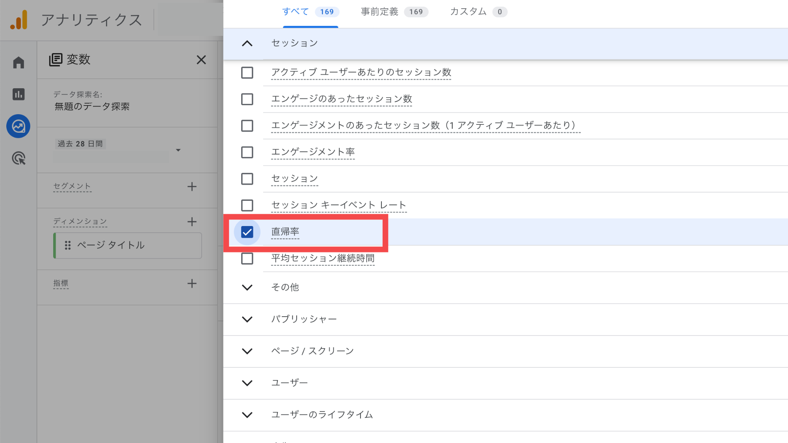
Task: Click the ディメンション section label
Action: click(80, 221)
